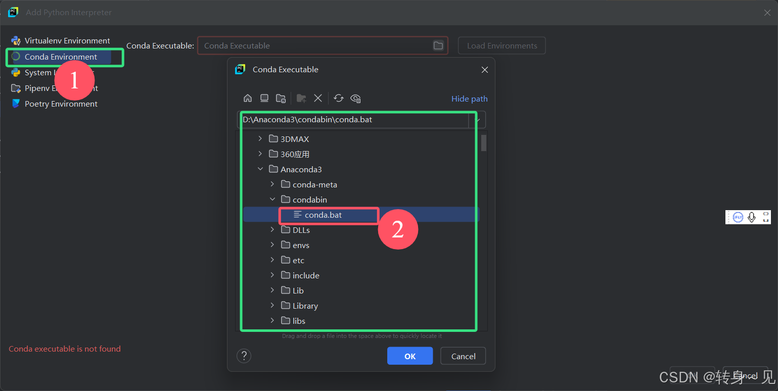Expand the etc folder
778x391 pixels.
(272, 260)
